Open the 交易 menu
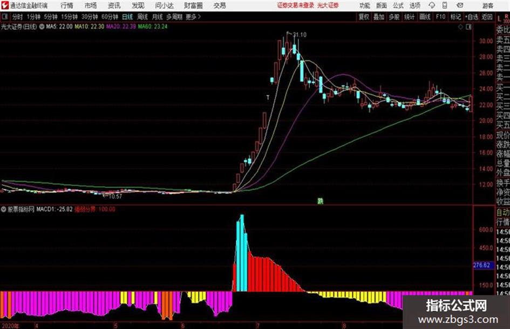This screenshot has height=329, width=510. tap(220, 5)
